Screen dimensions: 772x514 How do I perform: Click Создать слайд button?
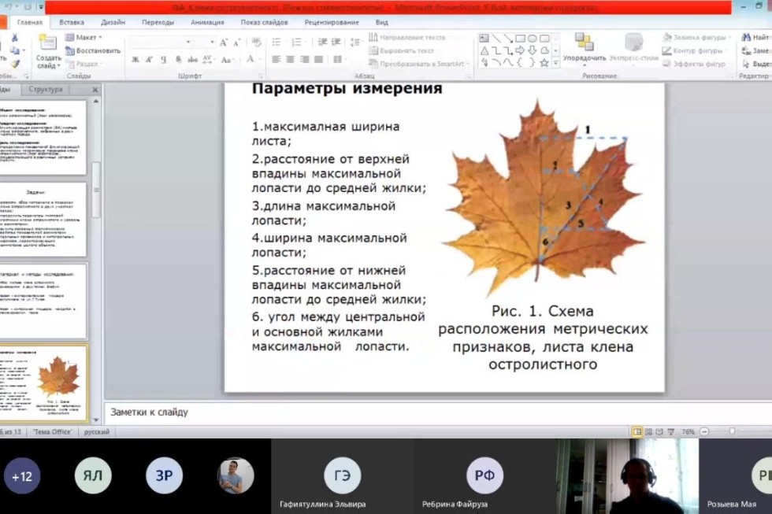tap(48, 50)
